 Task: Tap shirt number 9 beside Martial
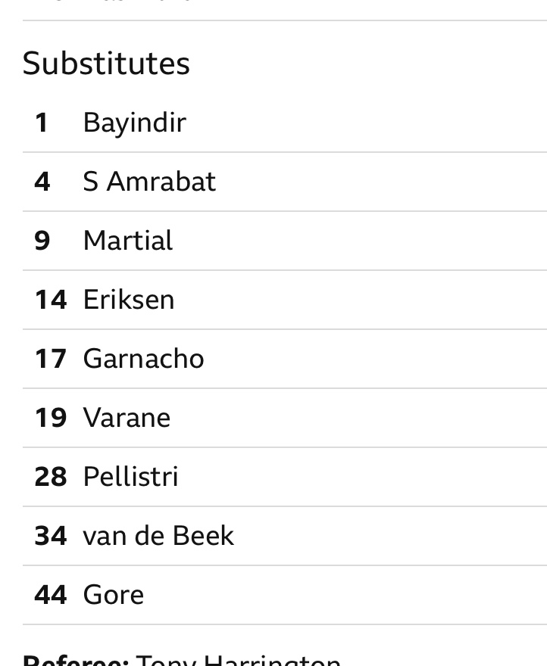click(42, 241)
